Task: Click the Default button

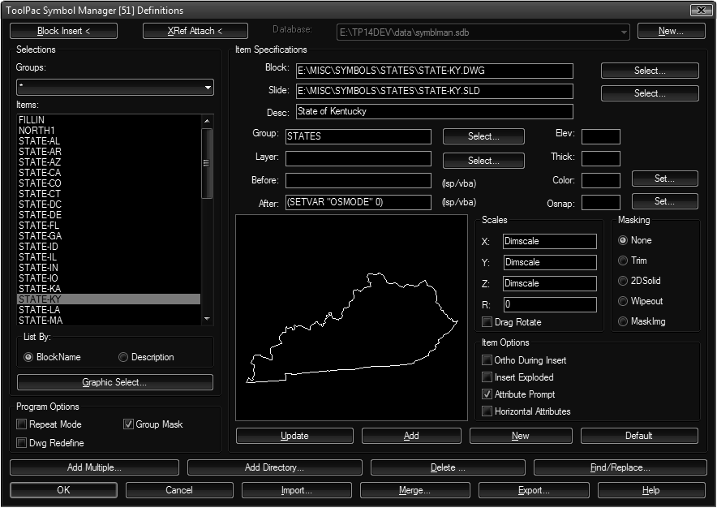Action: [x=639, y=436]
